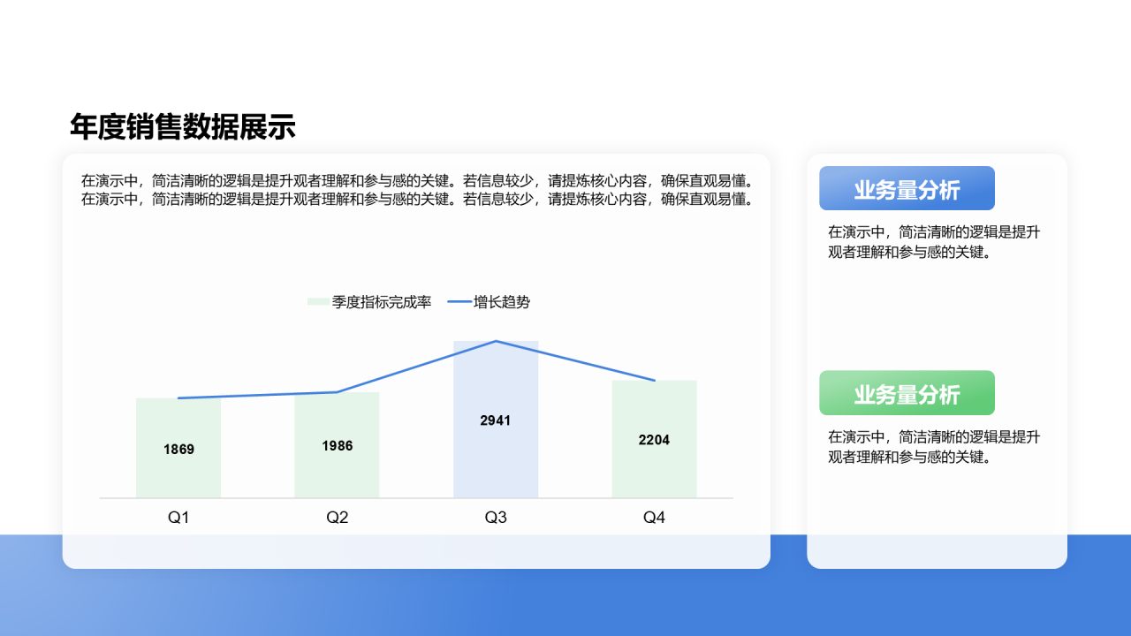
Task: Click the Q4 axis label
Action: [654, 518]
